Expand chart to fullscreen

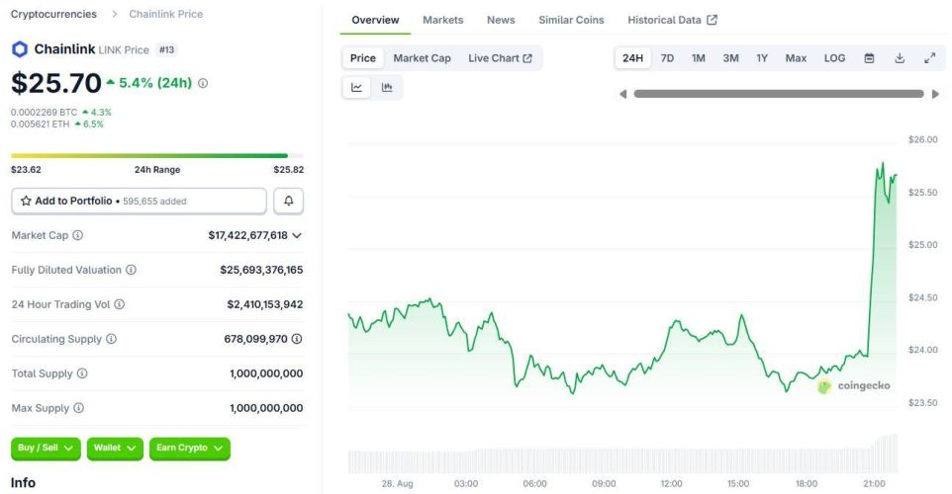tap(929, 58)
